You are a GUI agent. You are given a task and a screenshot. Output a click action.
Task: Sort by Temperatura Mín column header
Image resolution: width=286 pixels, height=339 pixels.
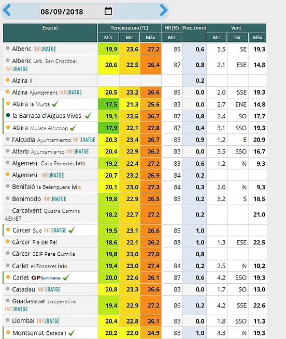pos(108,38)
